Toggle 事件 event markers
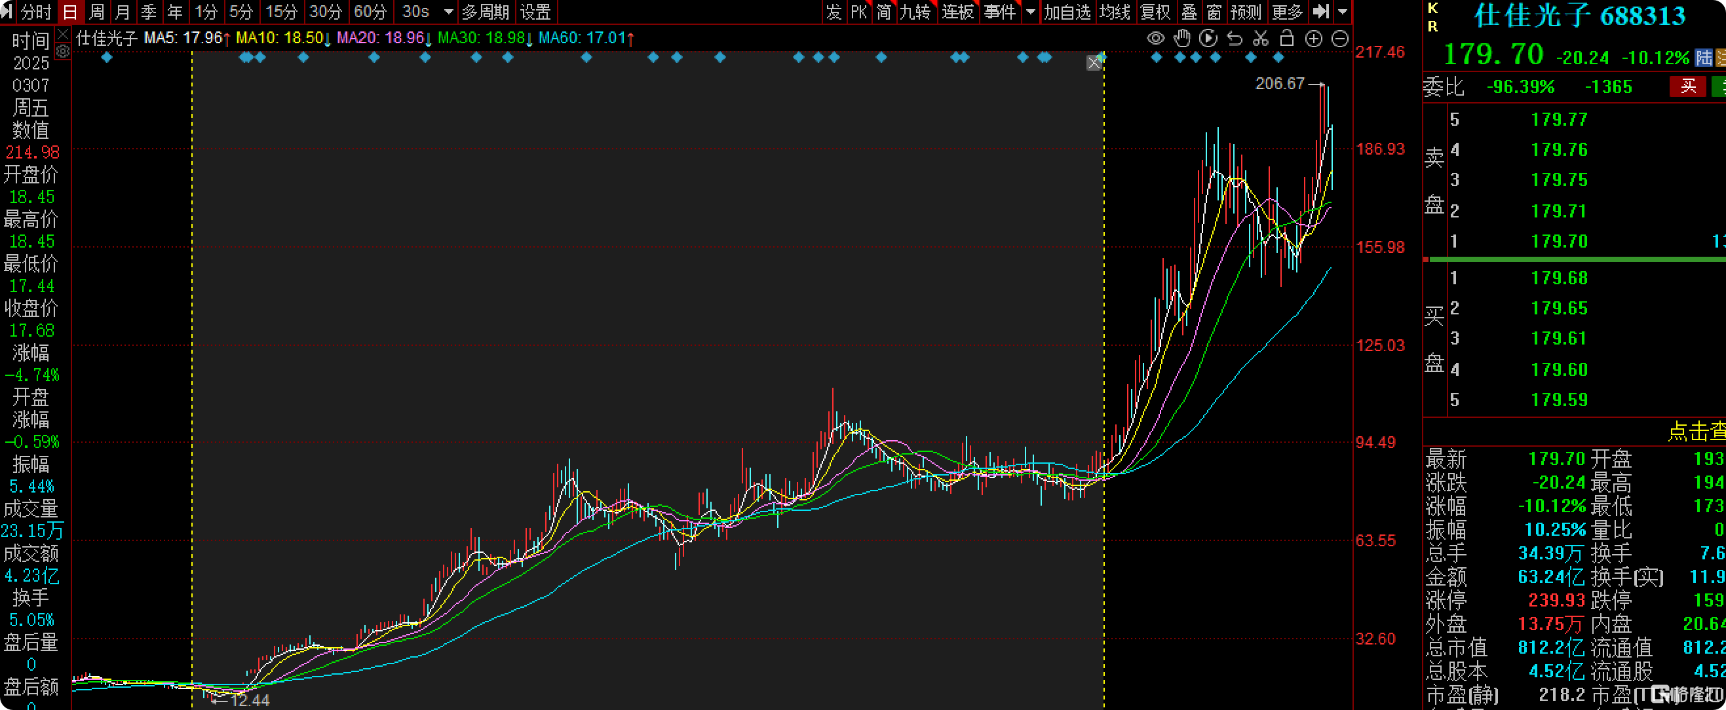Image resolution: width=1726 pixels, height=710 pixels. (1000, 12)
